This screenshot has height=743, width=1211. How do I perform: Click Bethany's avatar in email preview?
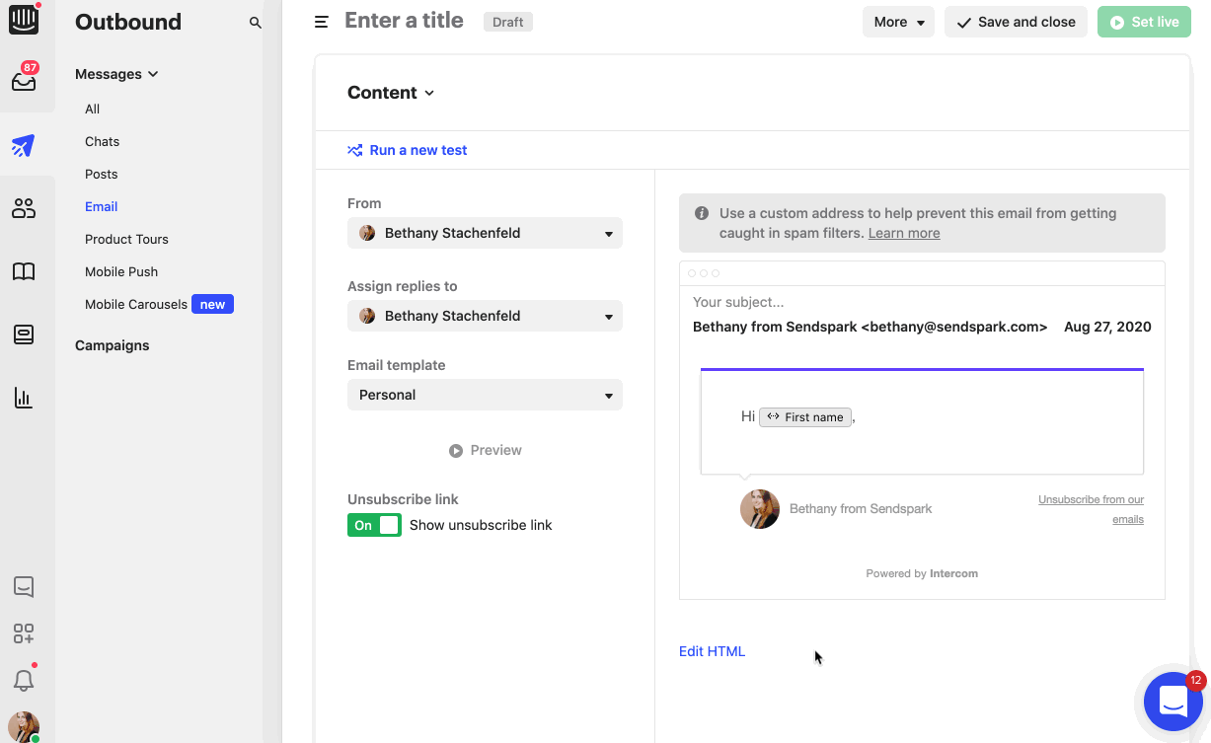[x=760, y=509]
